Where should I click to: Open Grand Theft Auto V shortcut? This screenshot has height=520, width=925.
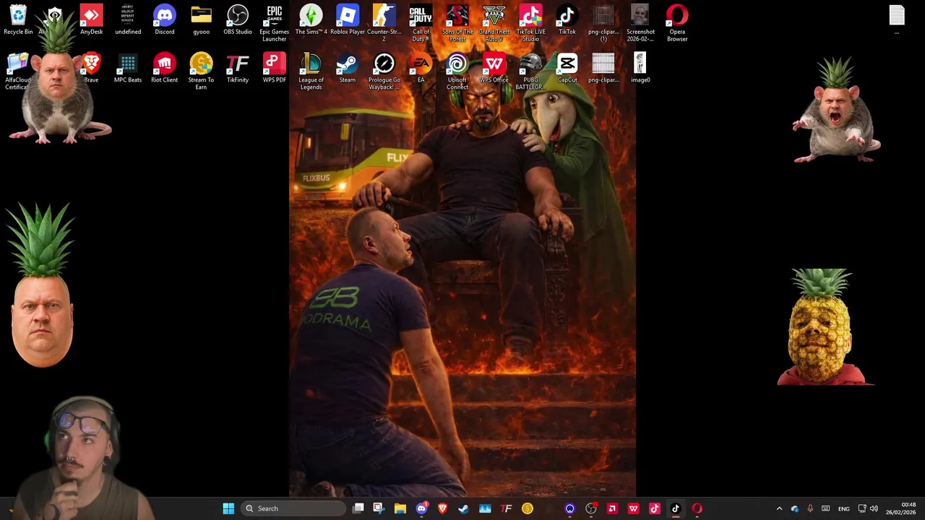(x=494, y=23)
